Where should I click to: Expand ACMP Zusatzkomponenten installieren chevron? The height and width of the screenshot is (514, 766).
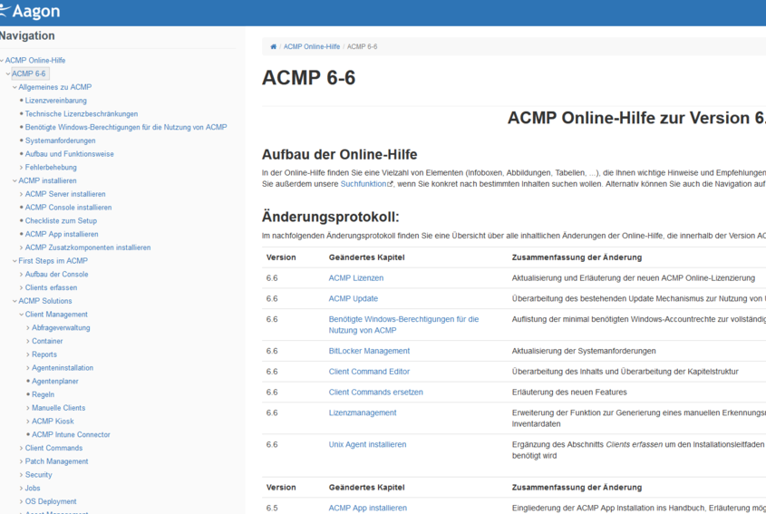tap(21, 247)
